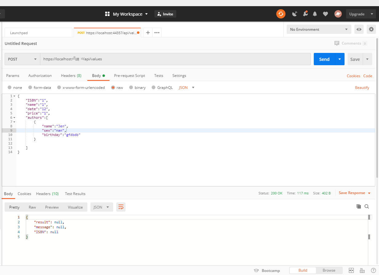Open new request tab with plus icon

(148, 33)
